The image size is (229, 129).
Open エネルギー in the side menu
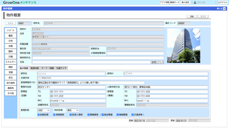(x=10, y=62)
